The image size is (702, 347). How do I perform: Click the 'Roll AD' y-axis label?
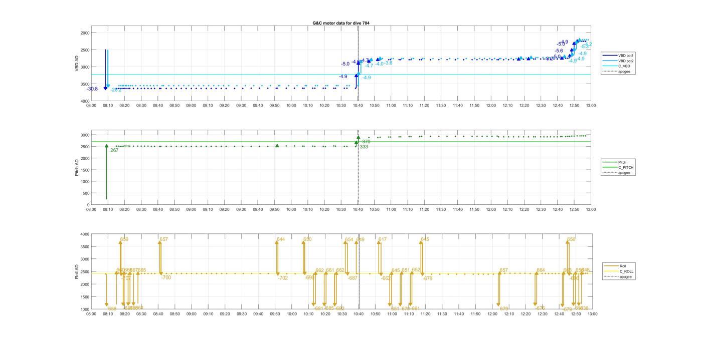77,272
